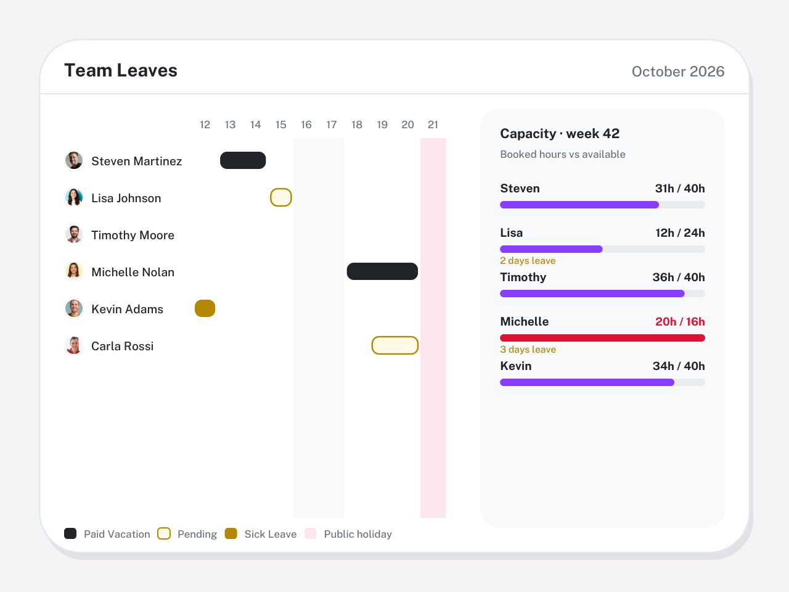Click the October 2026 month label
789x592 pixels.
[678, 72]
